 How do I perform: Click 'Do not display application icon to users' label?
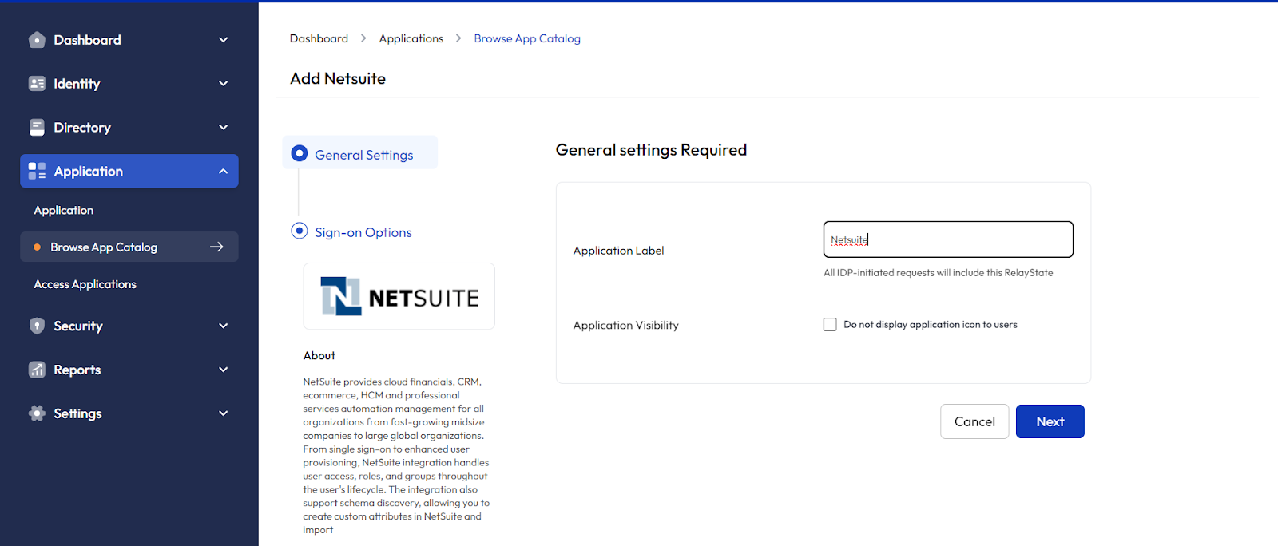coord(931,325)
